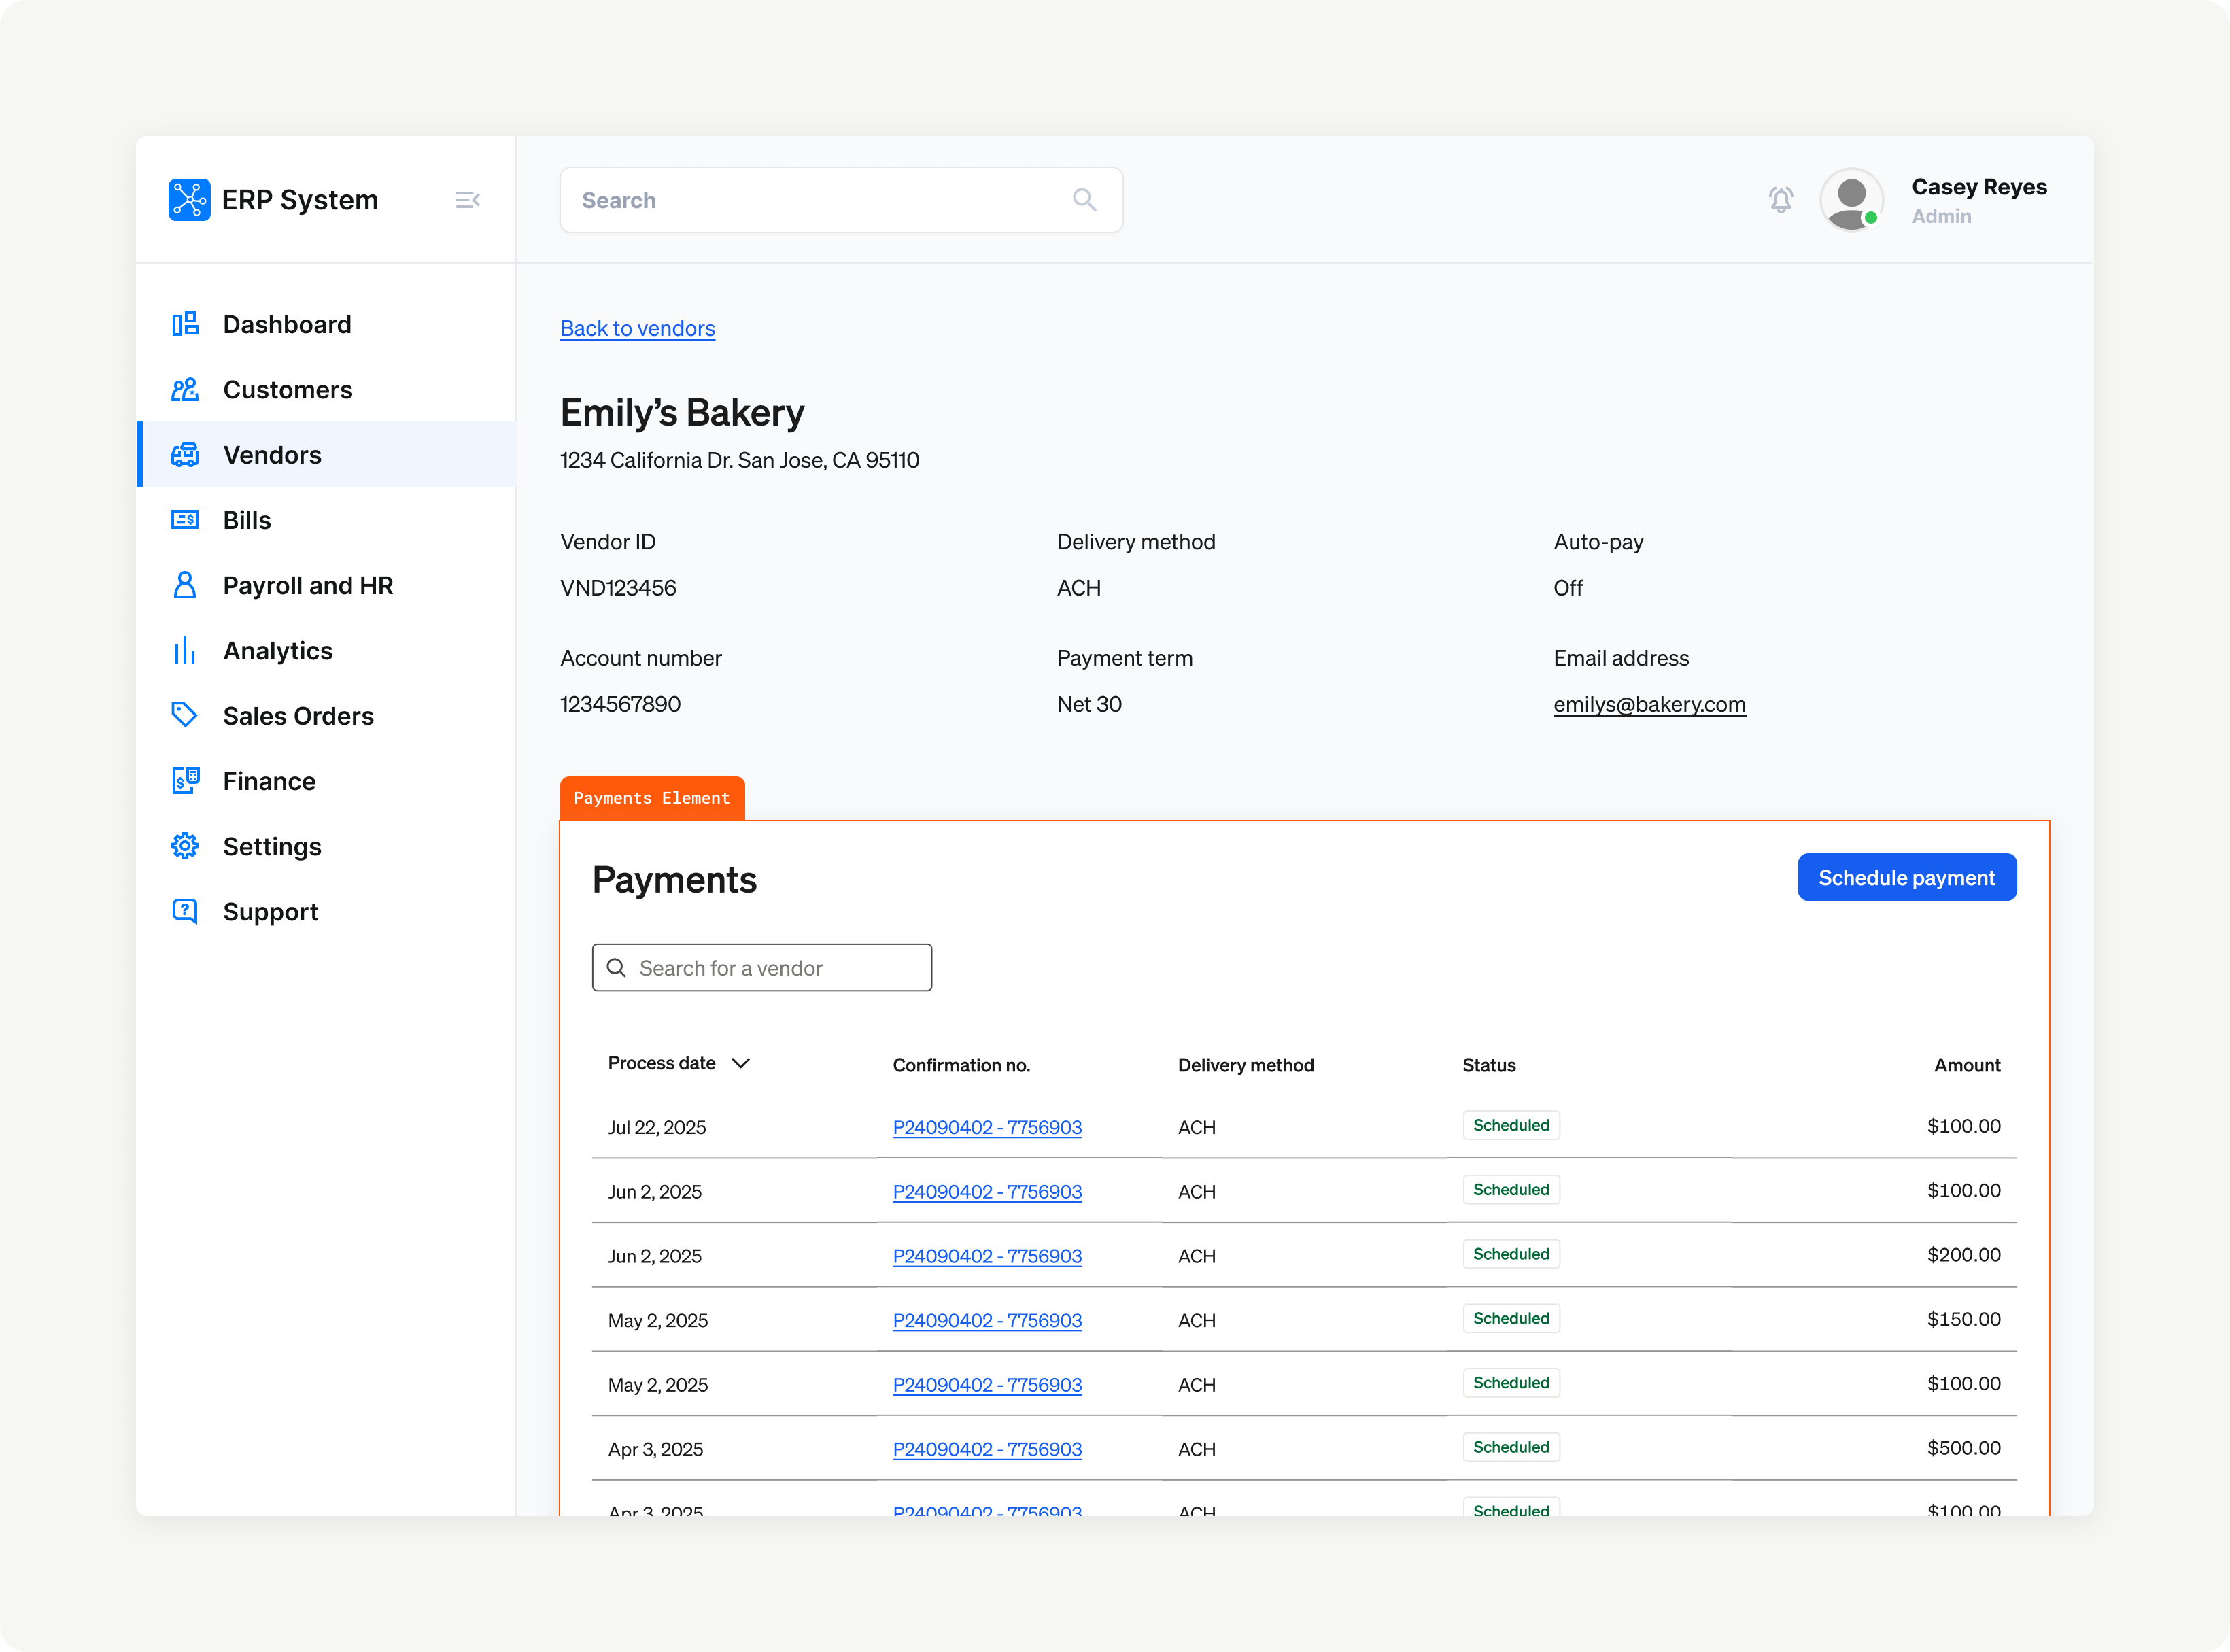Click the top search magnifier icon

tap(1084, 200)
